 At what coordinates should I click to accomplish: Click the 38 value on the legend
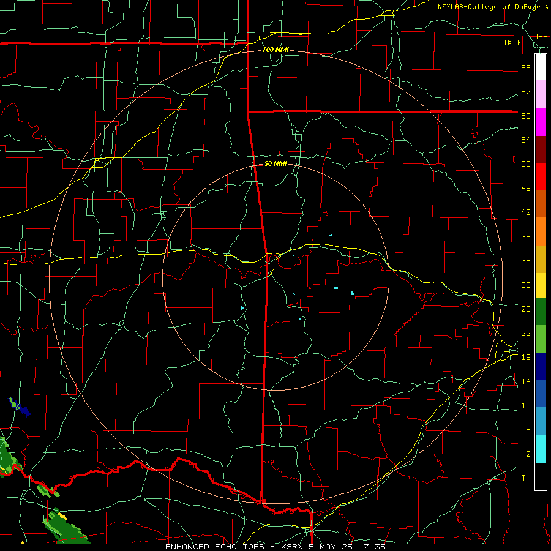526,236
